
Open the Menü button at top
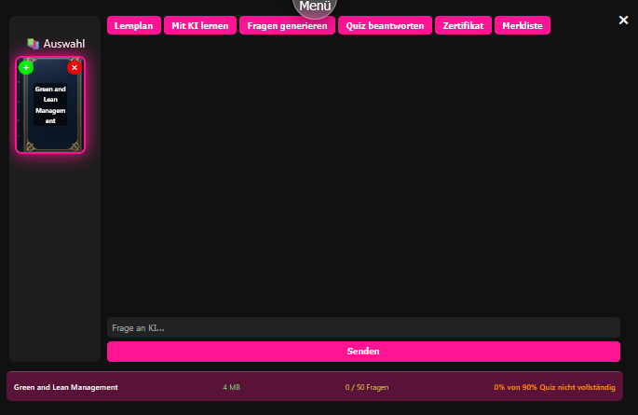[315, 7]
